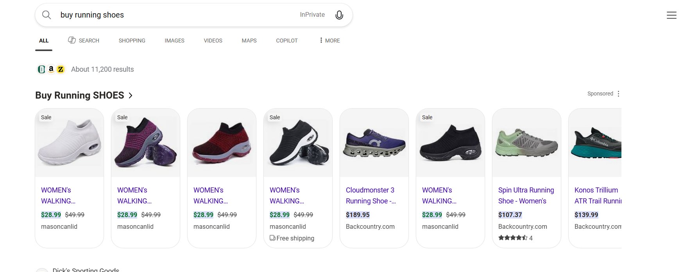Click Free shipping text on fourth card

click(x=295, y=238)
